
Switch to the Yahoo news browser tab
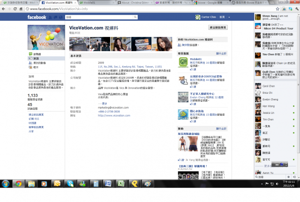173,3
